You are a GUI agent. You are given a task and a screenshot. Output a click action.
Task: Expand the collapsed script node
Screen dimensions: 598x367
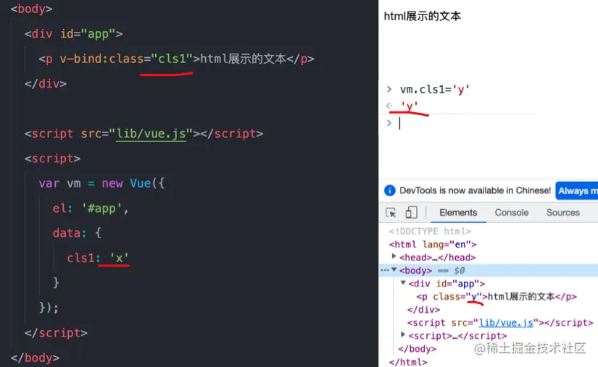(403, 334)
